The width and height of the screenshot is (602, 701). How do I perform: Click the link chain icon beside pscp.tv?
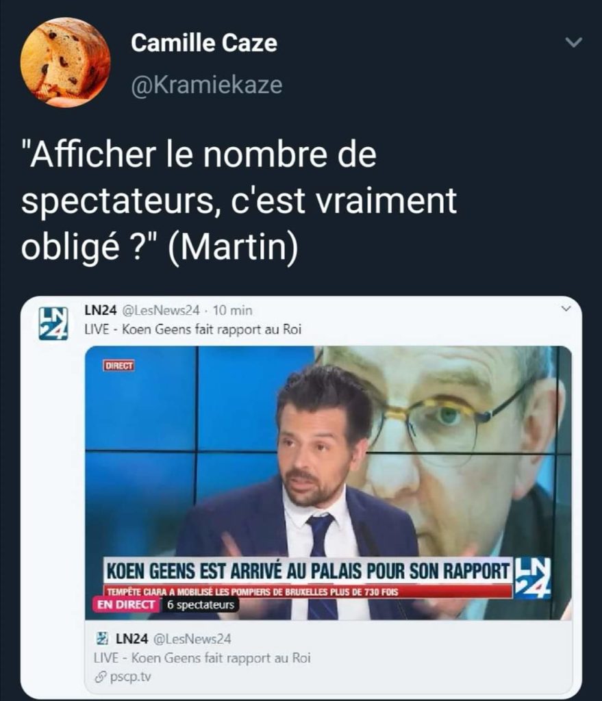tap(100, 678)
